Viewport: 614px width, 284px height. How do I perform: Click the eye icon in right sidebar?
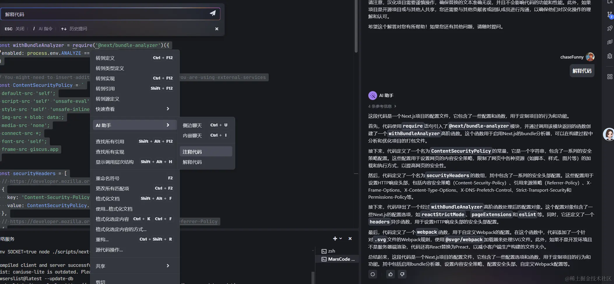click(x=610, y=42)
